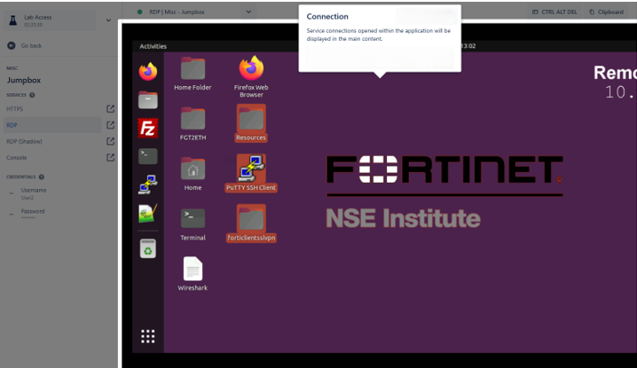Send CTRL ALT DEL
Screen dimensions: 637x368
point(554,12)
